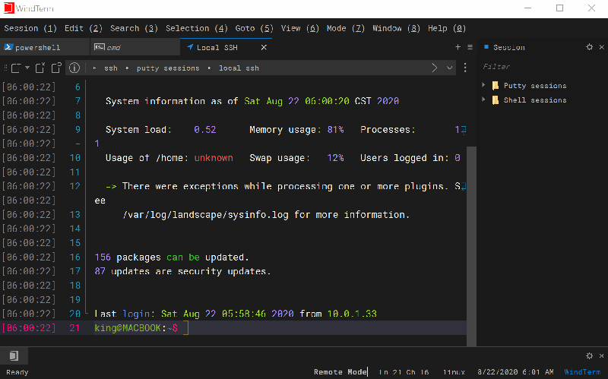The width and height of the screenshot is (608, 379).
Task: Click the Session pane title tab
Action: point(505,47)
